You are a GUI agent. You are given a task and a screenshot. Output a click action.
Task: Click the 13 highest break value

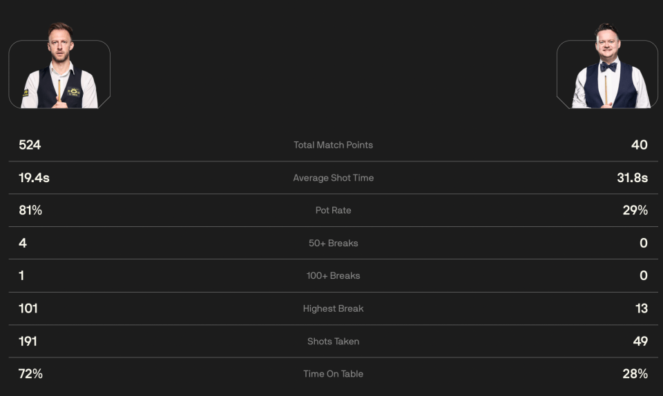pyautogui.click(x=642, y=308)
